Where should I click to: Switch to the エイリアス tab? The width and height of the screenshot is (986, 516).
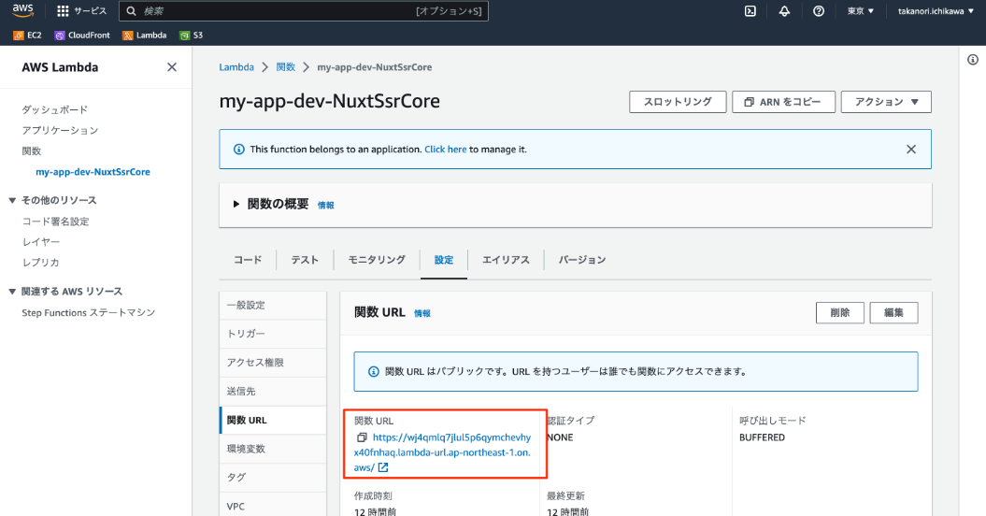click(506, 260)
